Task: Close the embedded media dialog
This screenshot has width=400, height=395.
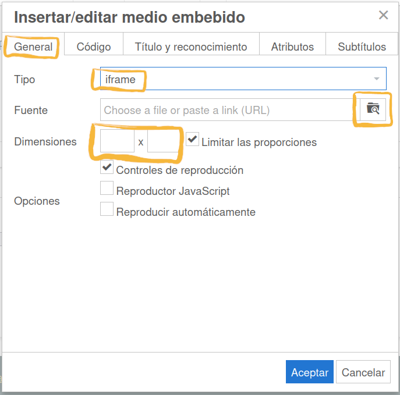Action: pyautogui.click(x=383, y=15)
